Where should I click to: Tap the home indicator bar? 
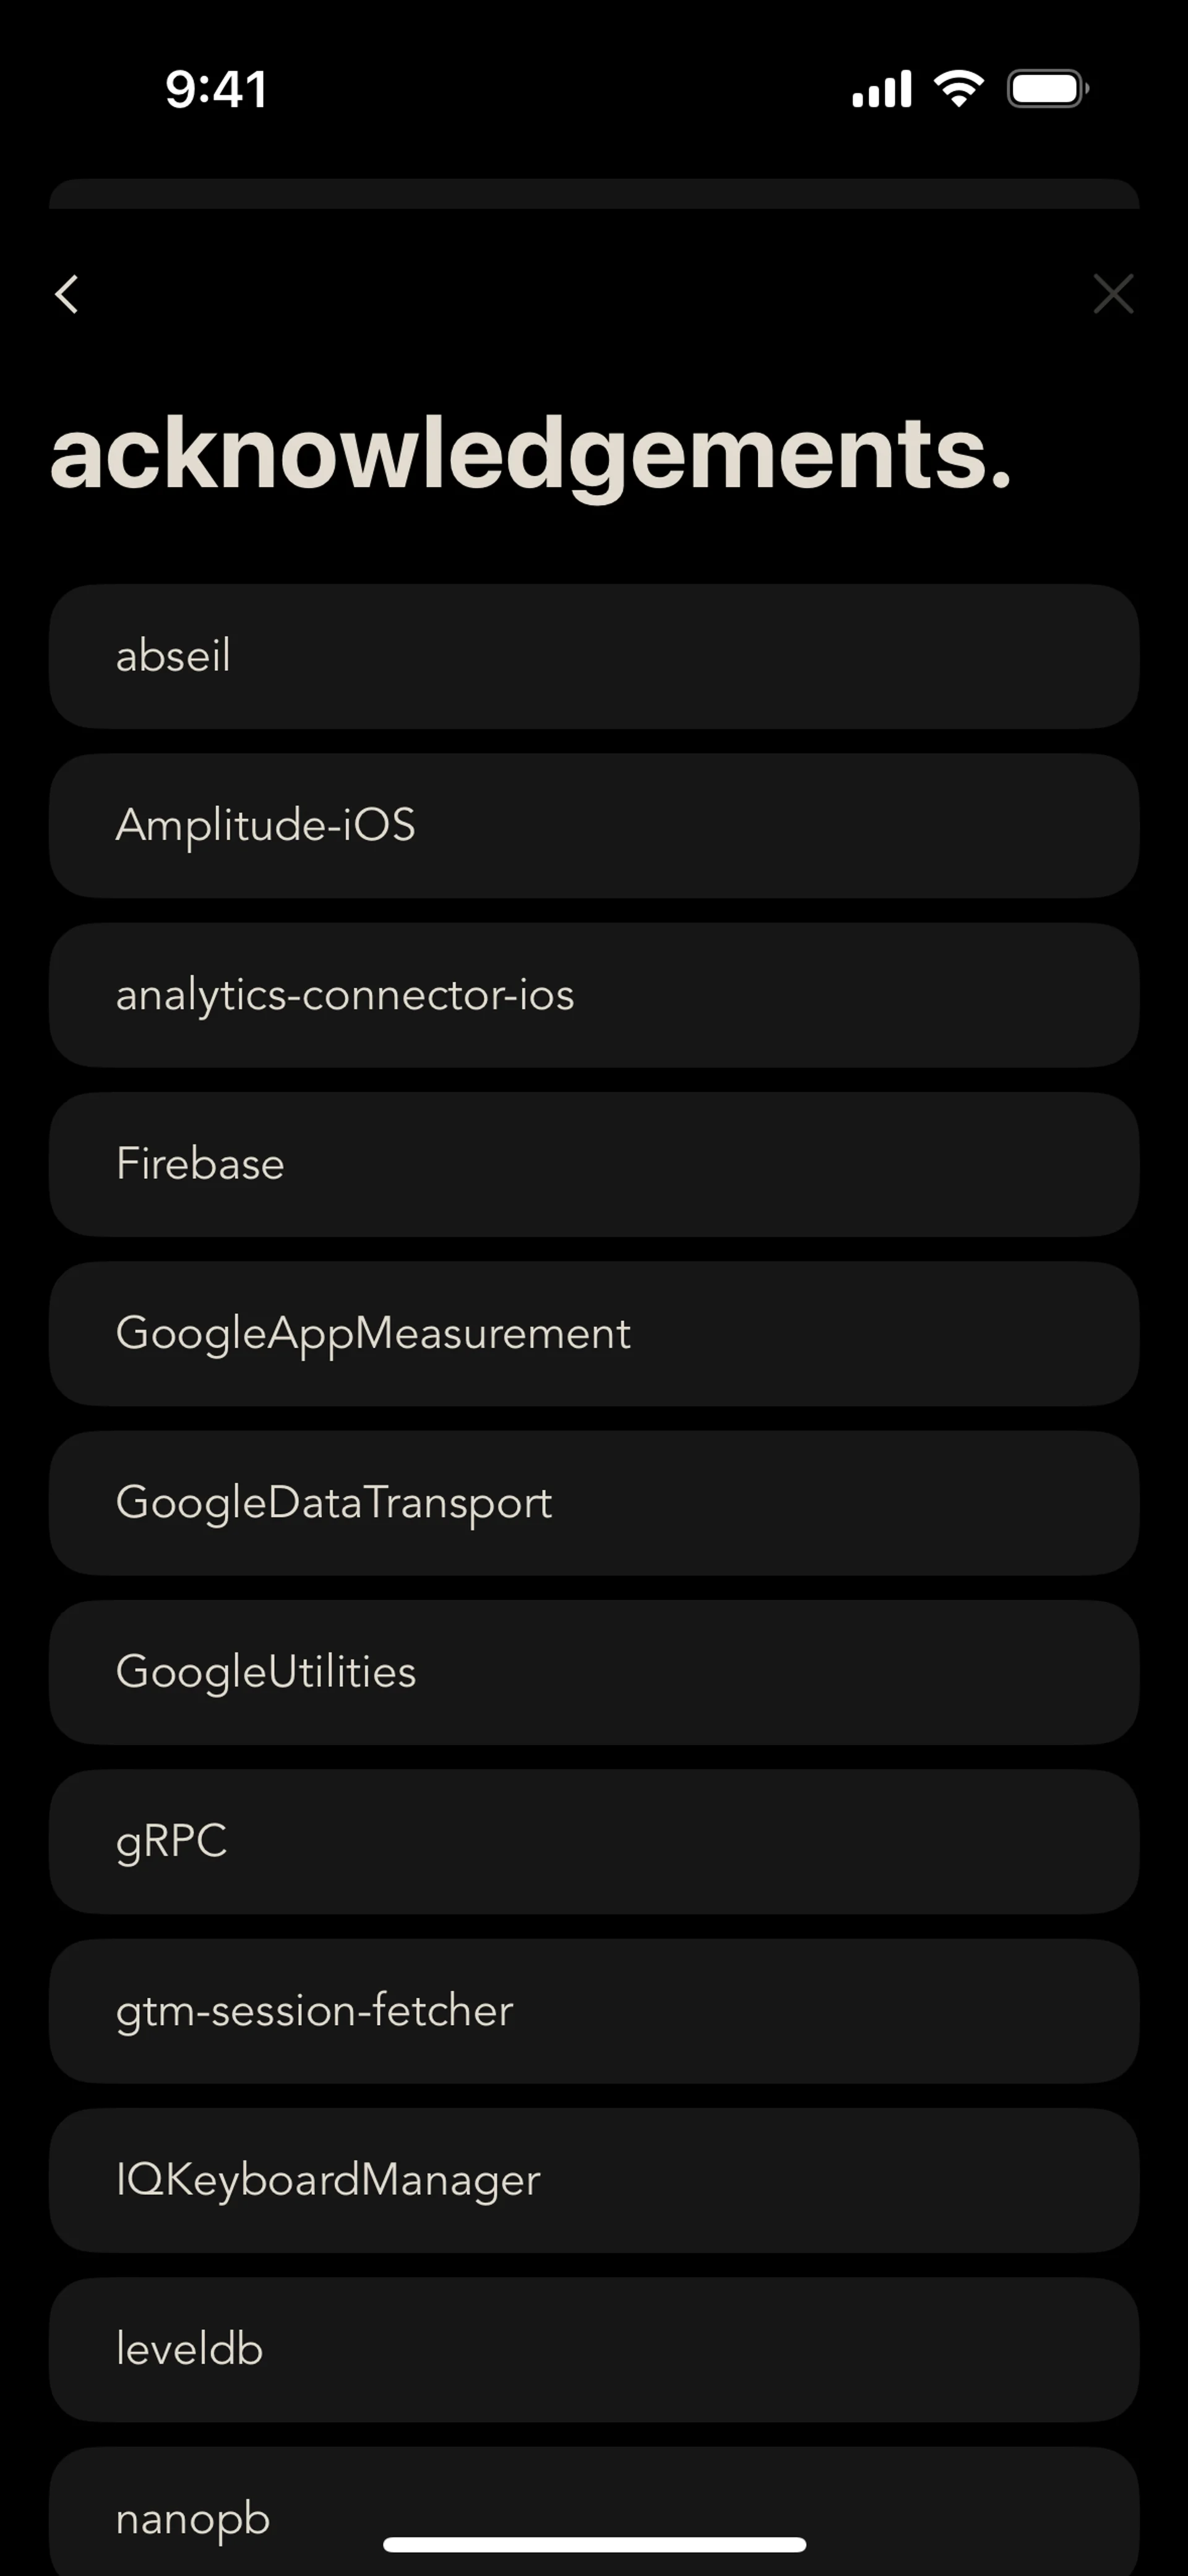(594, 2544)
